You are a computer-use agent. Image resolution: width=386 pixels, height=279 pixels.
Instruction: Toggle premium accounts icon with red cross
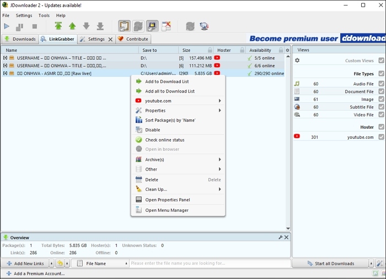167,26
